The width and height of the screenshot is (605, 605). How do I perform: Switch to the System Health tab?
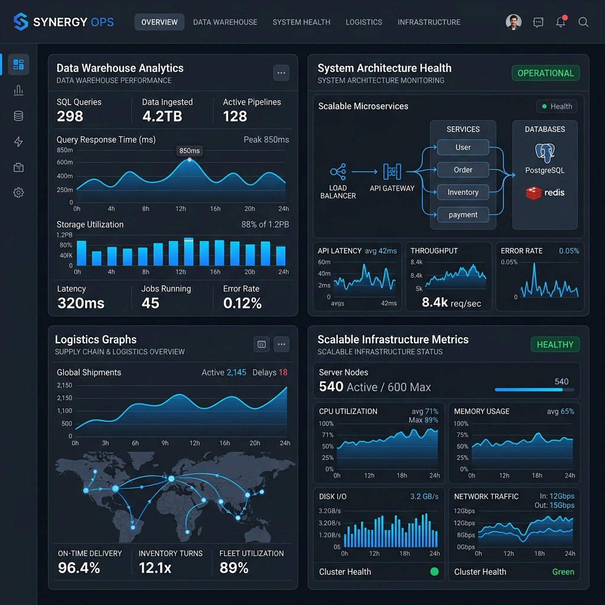(x=301, y=22)
